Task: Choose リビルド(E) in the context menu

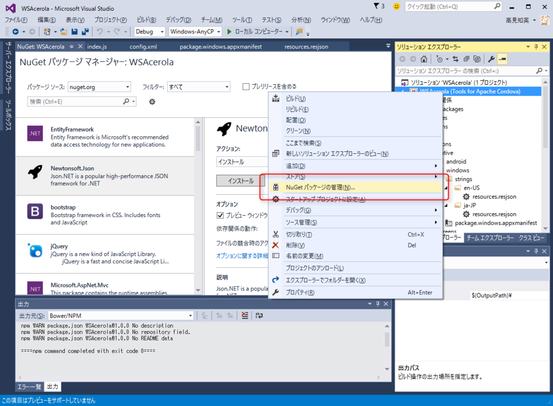Action: 355,109
